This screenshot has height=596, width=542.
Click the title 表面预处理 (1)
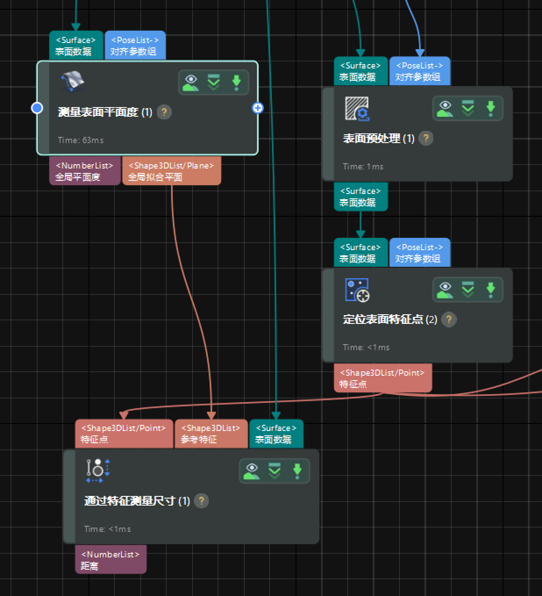coord(378,138)
